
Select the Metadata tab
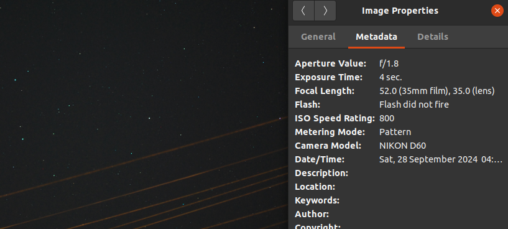pos(376,37)
